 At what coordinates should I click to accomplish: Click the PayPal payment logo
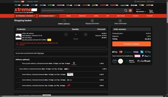[x=146, y=56]
